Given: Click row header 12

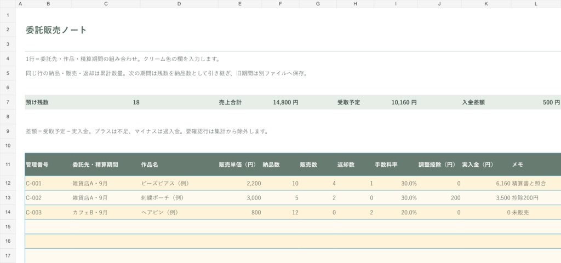Looking at the screenshot, I should 8,183.
